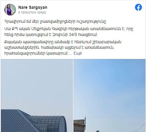Image resolution: width=146 pixels, height=132 pixels.
Task: Click the line beginning 'հենց հիմա'
Action: click(x=51, y=34)
